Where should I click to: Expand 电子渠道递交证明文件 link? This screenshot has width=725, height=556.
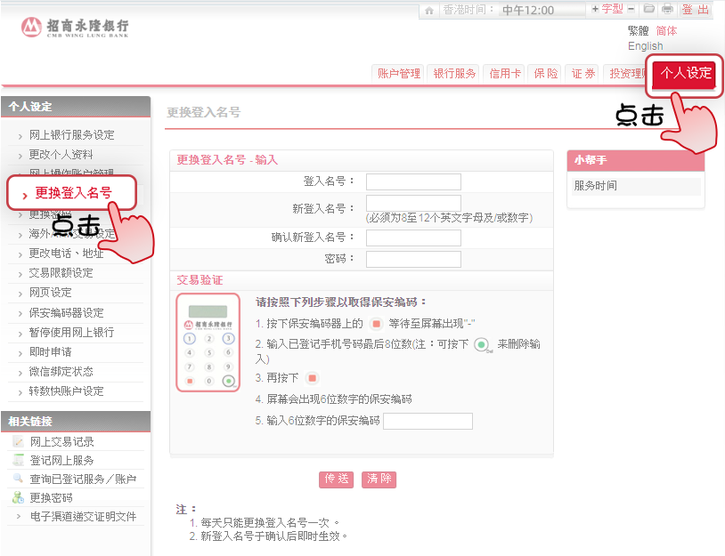point(83,516)
